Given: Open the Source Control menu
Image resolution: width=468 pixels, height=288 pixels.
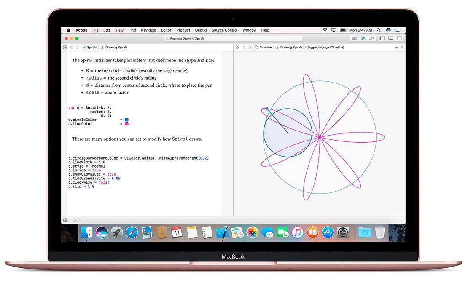Looking at the screenshot, I should (224, 30).
